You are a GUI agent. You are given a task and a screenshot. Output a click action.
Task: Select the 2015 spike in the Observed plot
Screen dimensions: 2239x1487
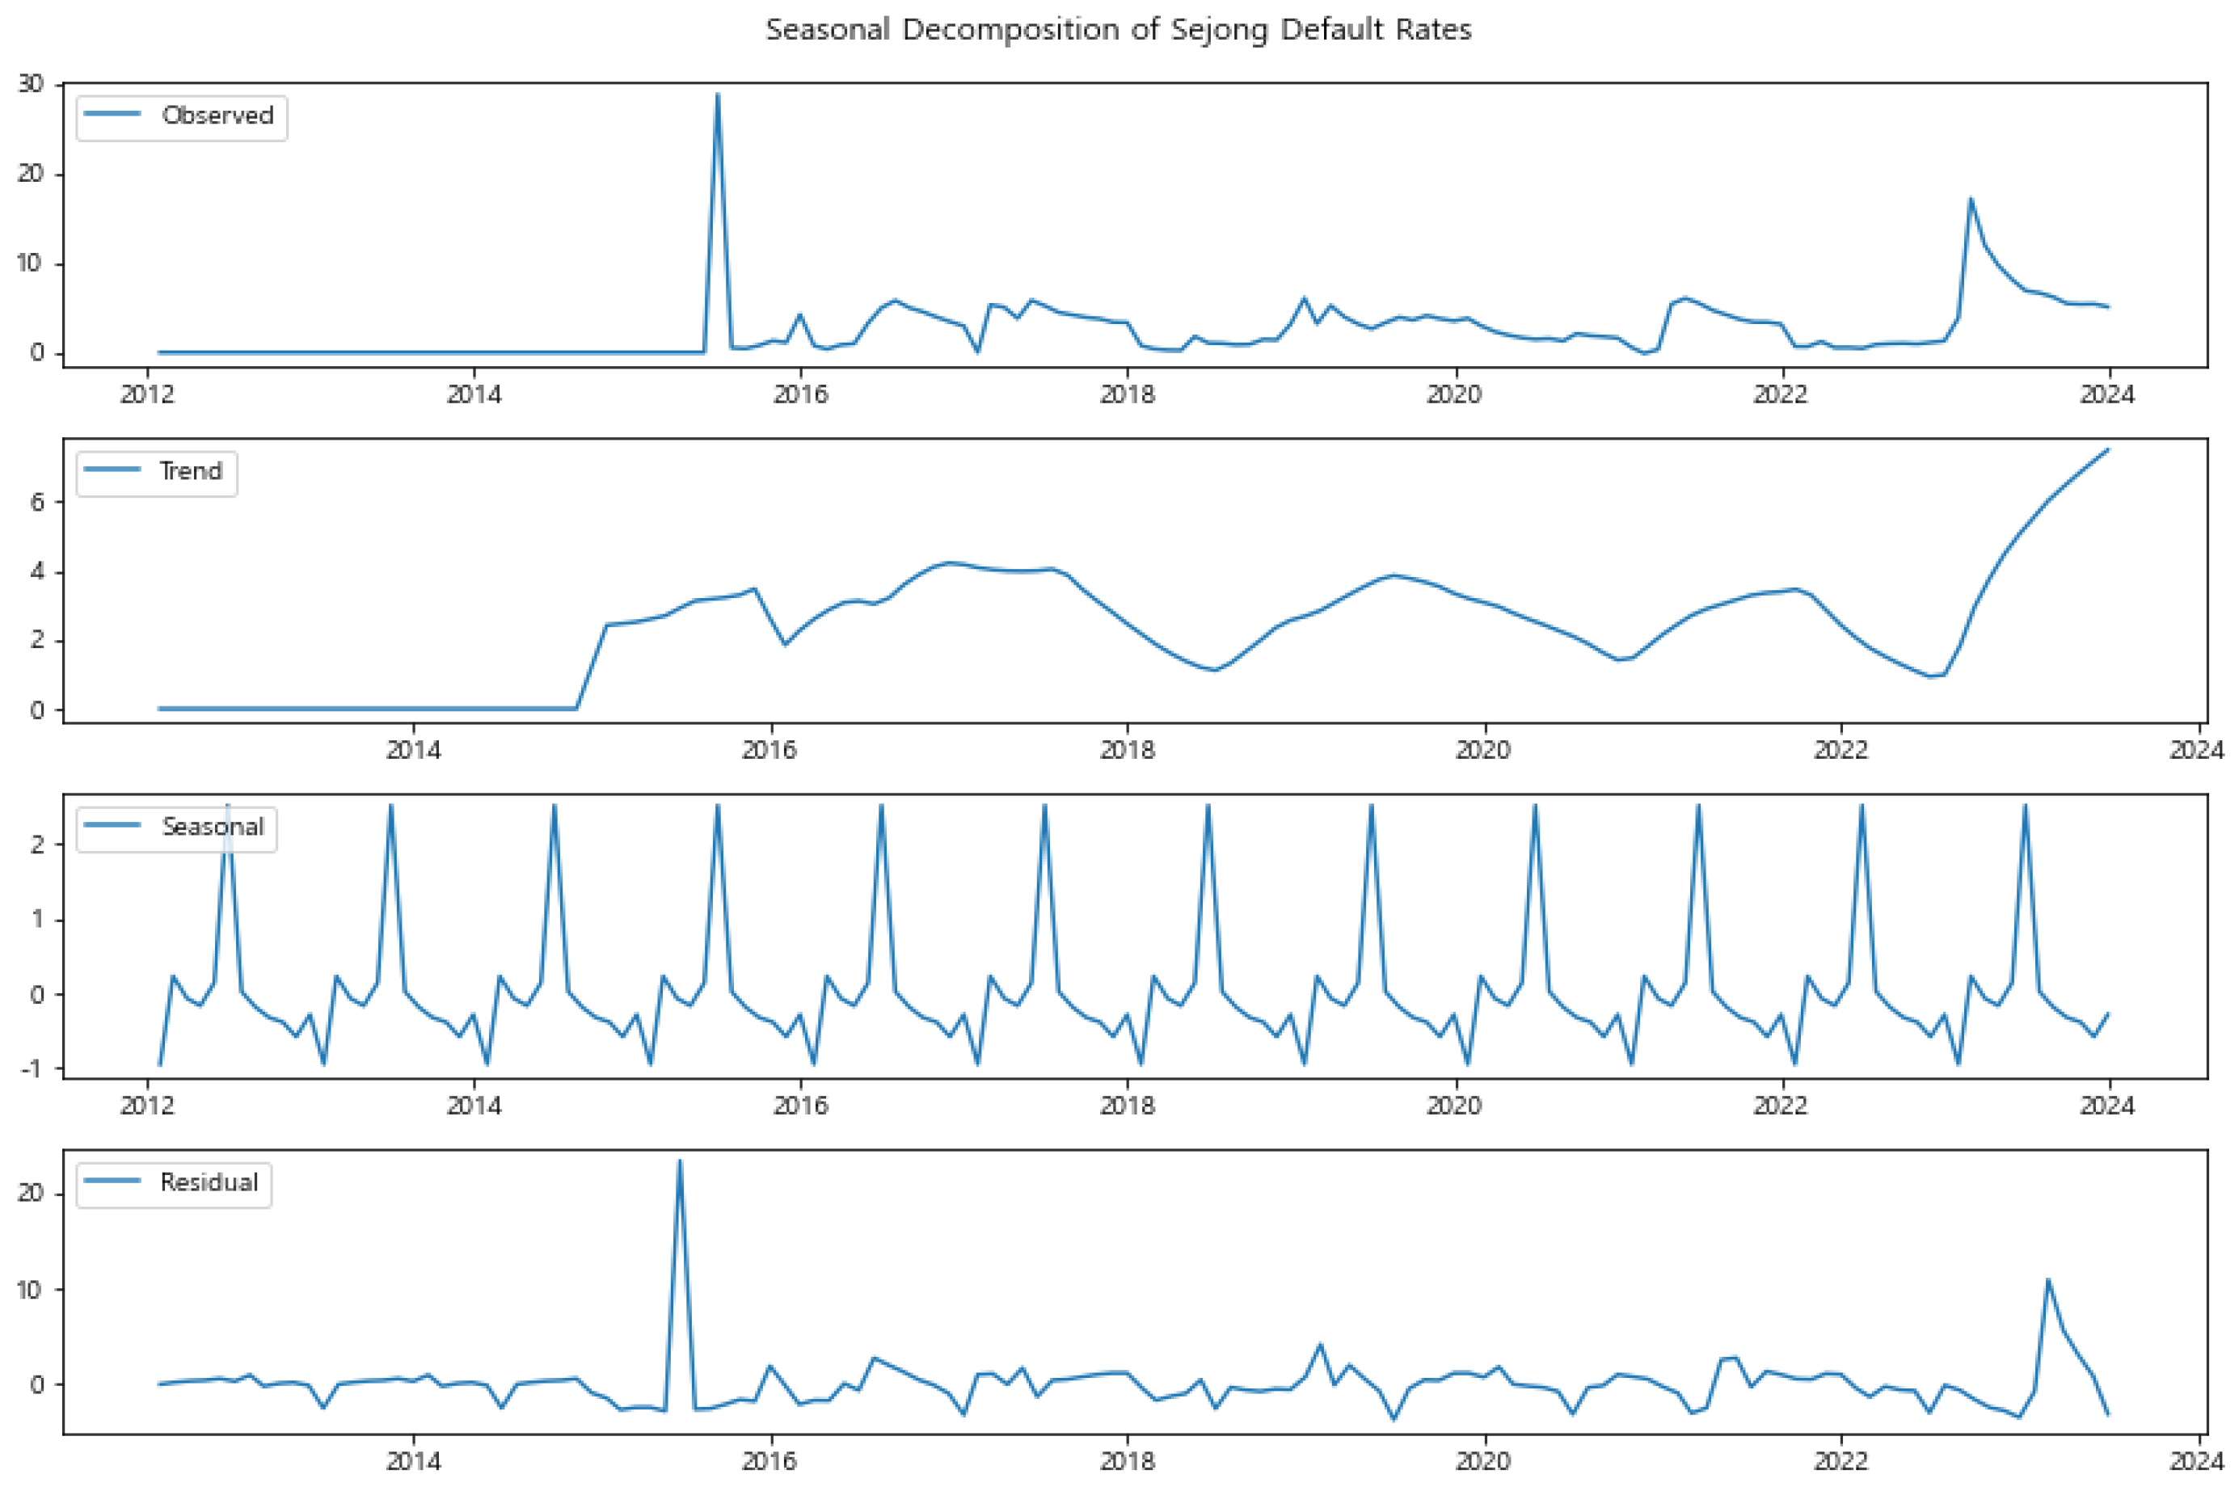click(717, 95)
